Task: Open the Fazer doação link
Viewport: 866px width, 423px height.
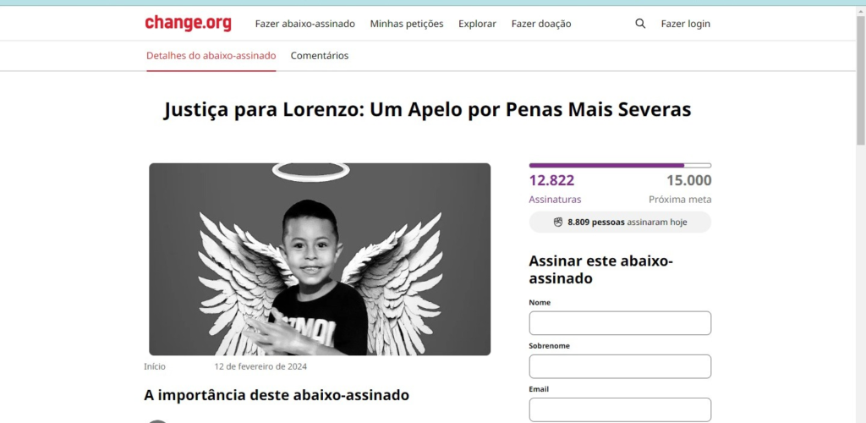Action: click(541, 24)
